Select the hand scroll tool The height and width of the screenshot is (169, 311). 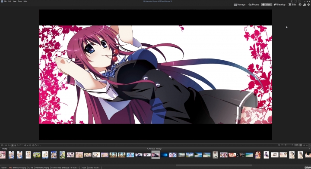pyautogui.click(x=12, y=145)
